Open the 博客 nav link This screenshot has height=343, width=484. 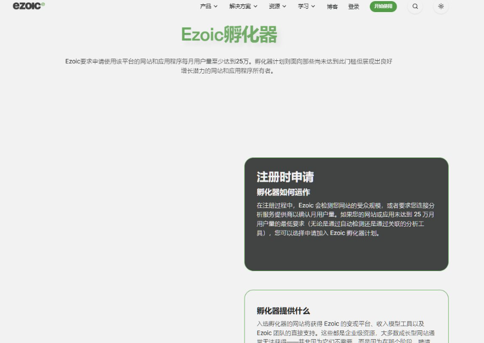click(332, 7)
